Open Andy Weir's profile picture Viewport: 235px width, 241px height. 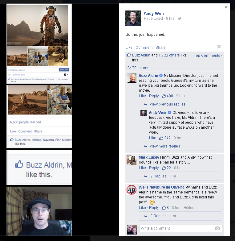click(133, 18)
